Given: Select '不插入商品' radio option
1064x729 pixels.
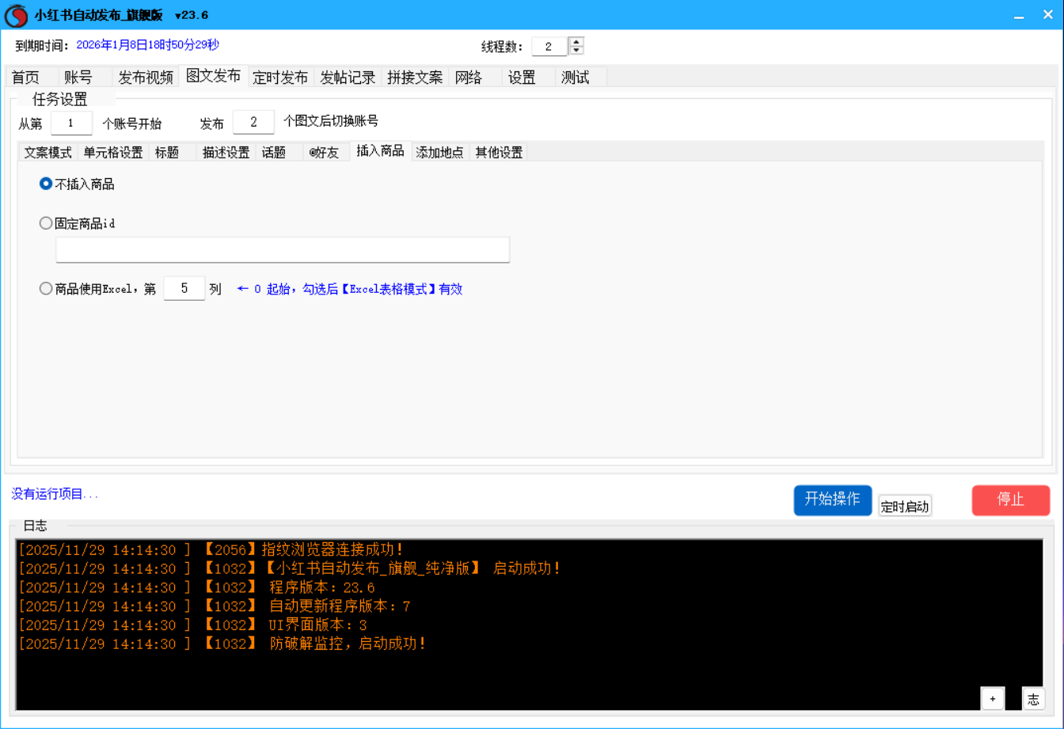Looking at the screenshot, I should pos(46,184).
